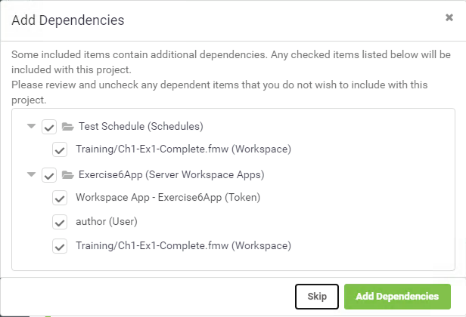Select Ch1-Ex1-Complete.fmw label under Test Schedule
The height and width of the screenshot is (317, 466).
click(183, 149)
